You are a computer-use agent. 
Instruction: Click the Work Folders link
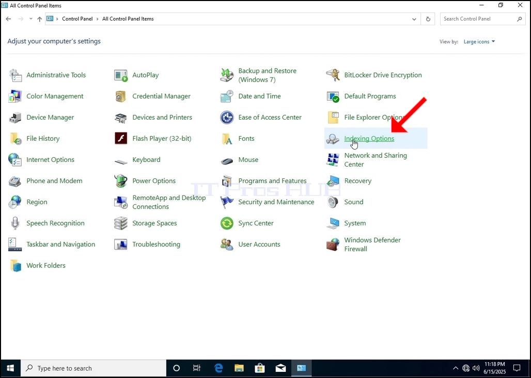point(46,266)
